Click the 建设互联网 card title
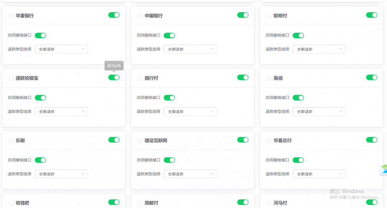 tap(156, 141)
